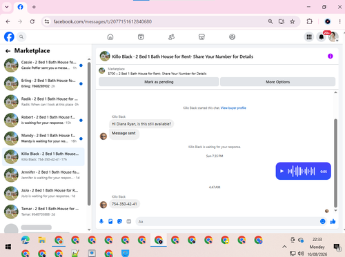Choose a sticker icon
Viewport: 345px width, 257px height.
pyautogui.click(x=119, y=221)
